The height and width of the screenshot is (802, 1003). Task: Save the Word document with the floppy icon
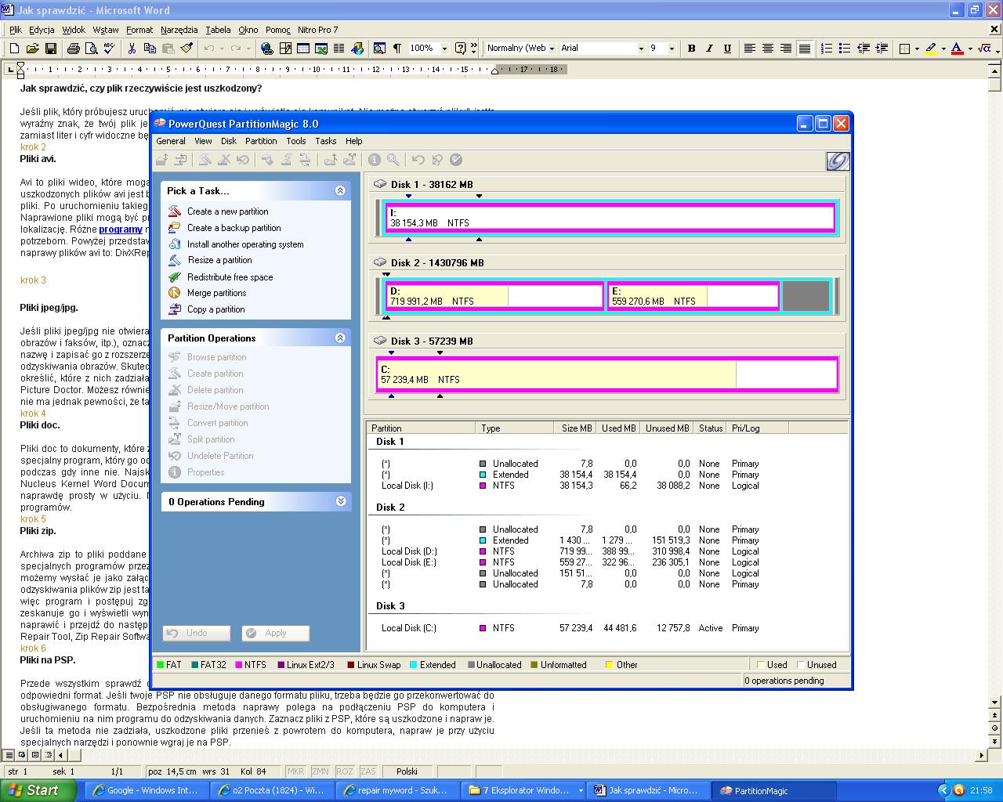coord(51,49)
